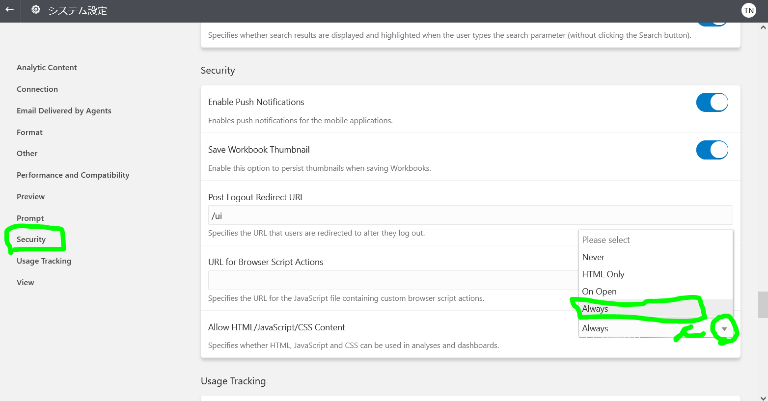768x401 pixels.
Task: Click the dropdown caret beside Allow HTML/JavaScript/CSS Content
Action: (724, 329)
